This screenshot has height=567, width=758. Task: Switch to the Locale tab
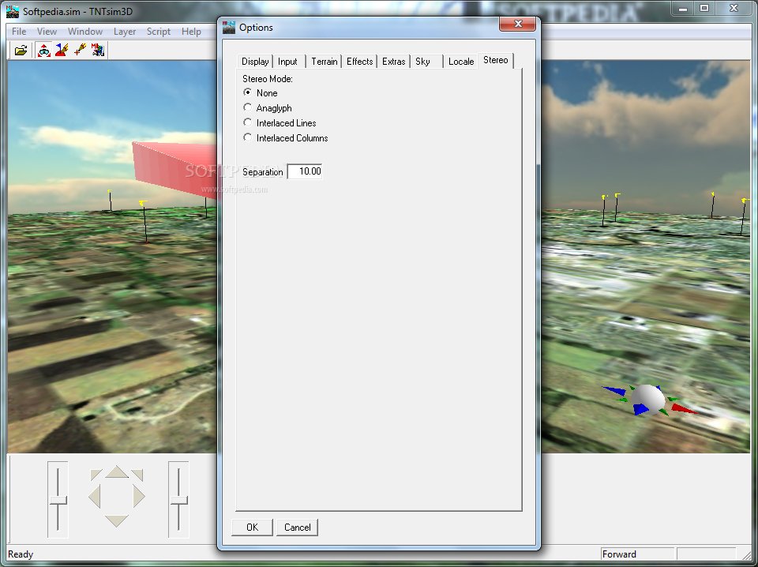461,62
